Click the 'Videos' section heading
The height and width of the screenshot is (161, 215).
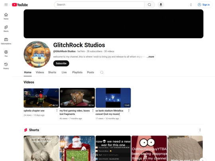(29, 82)
